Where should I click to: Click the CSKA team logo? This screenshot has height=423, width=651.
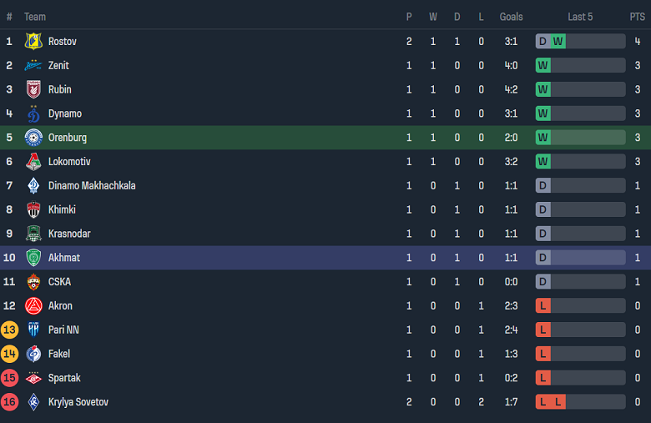[33, 282]
